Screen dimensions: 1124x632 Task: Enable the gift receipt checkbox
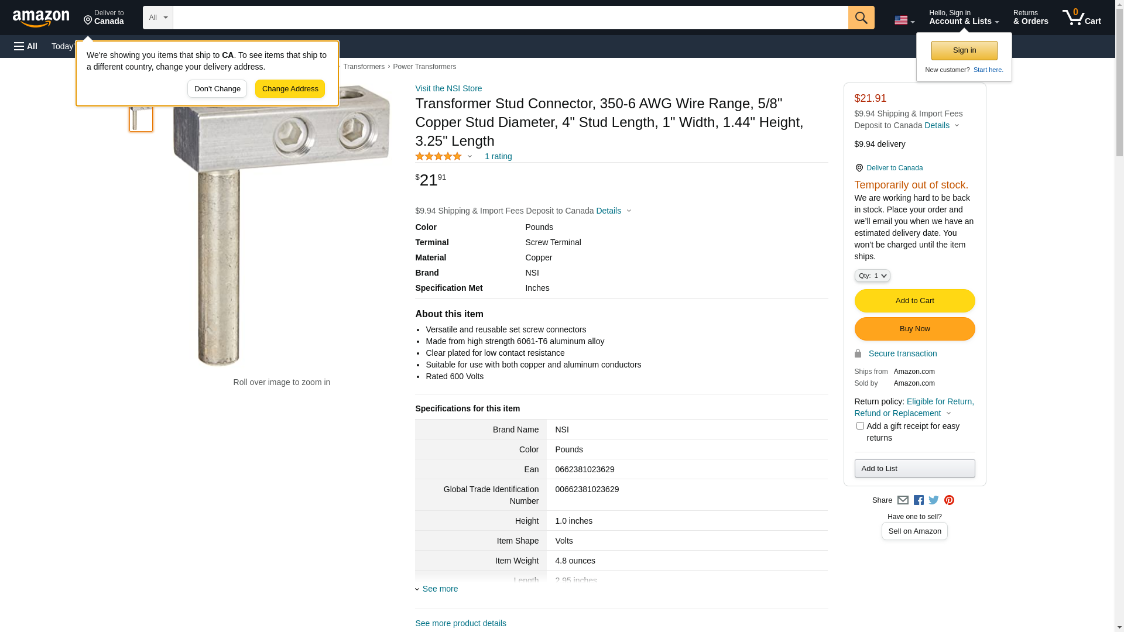860,426
